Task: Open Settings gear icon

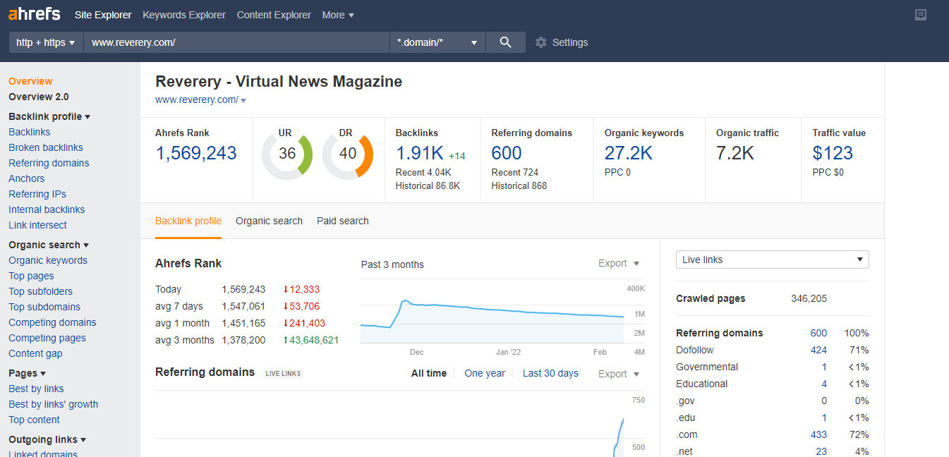Action: tap(541, 42)
